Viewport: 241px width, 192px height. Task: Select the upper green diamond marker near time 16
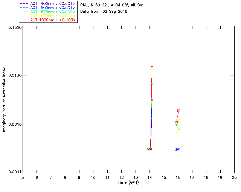click(177, 124)
